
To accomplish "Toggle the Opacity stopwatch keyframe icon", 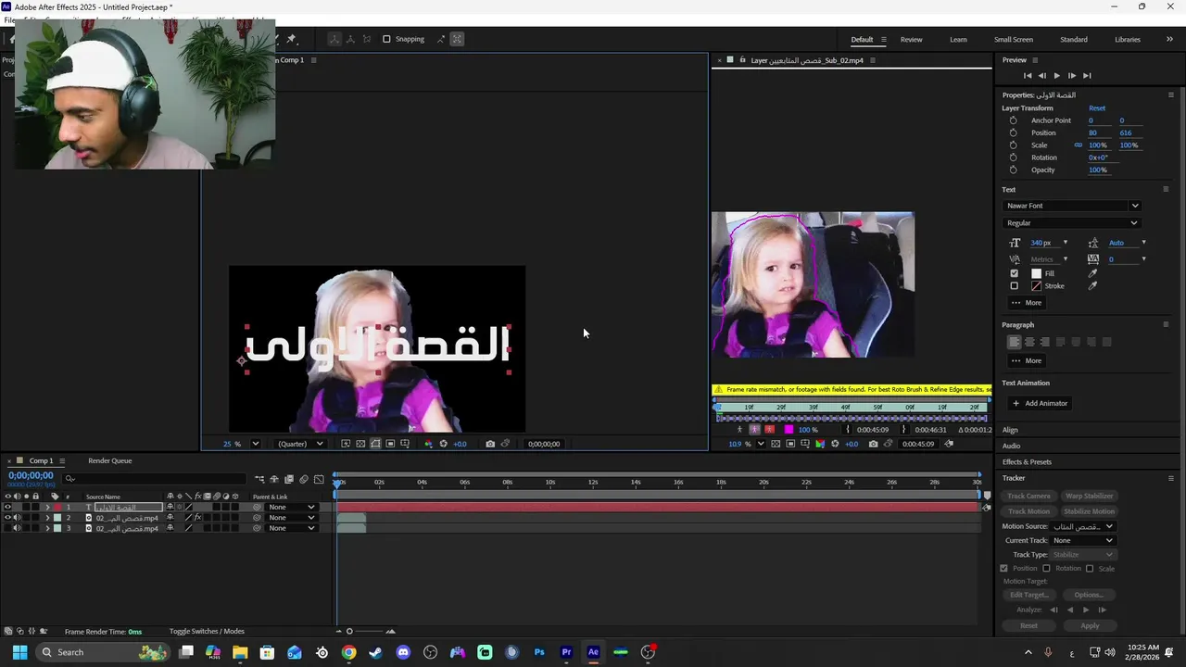I will [1013, 170].
